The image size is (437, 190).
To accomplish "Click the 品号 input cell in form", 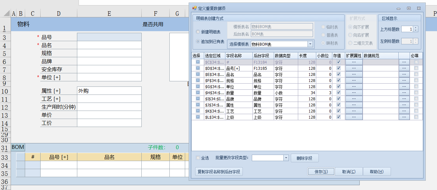I will [x=109, y=37].
